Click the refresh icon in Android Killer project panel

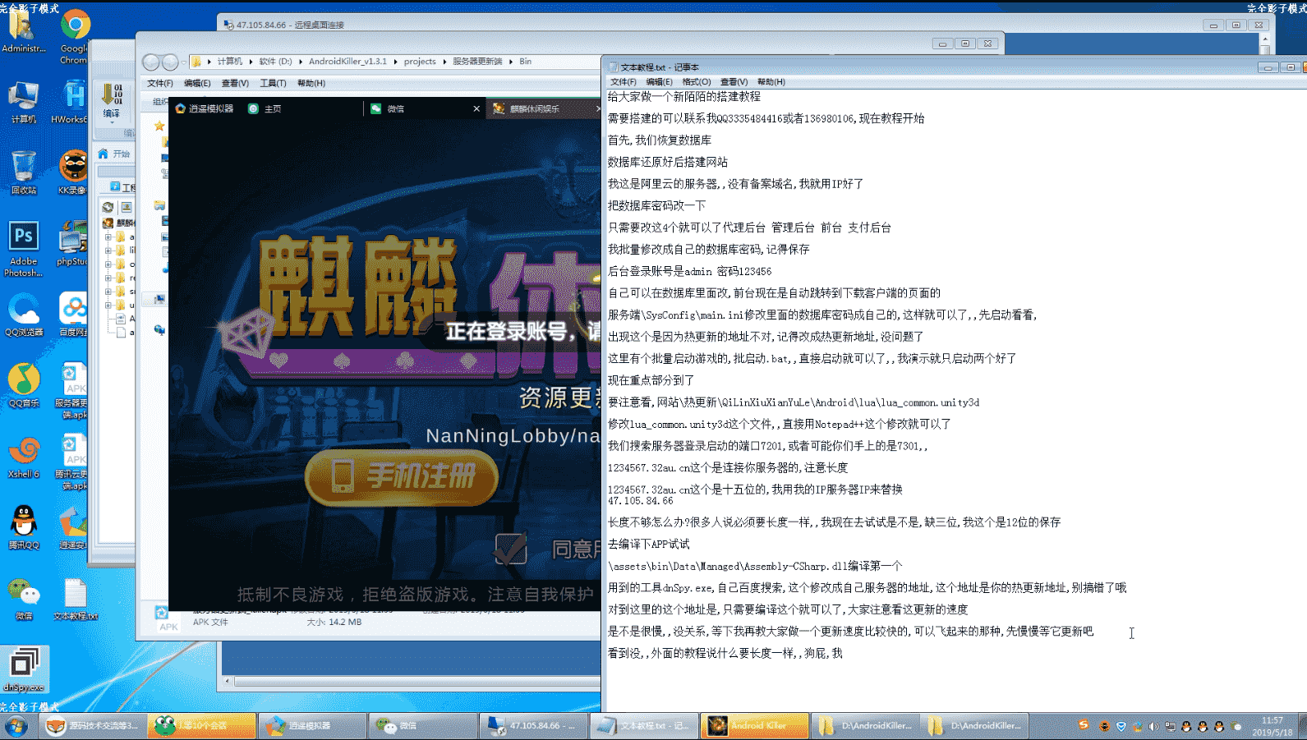coord(108,207)
